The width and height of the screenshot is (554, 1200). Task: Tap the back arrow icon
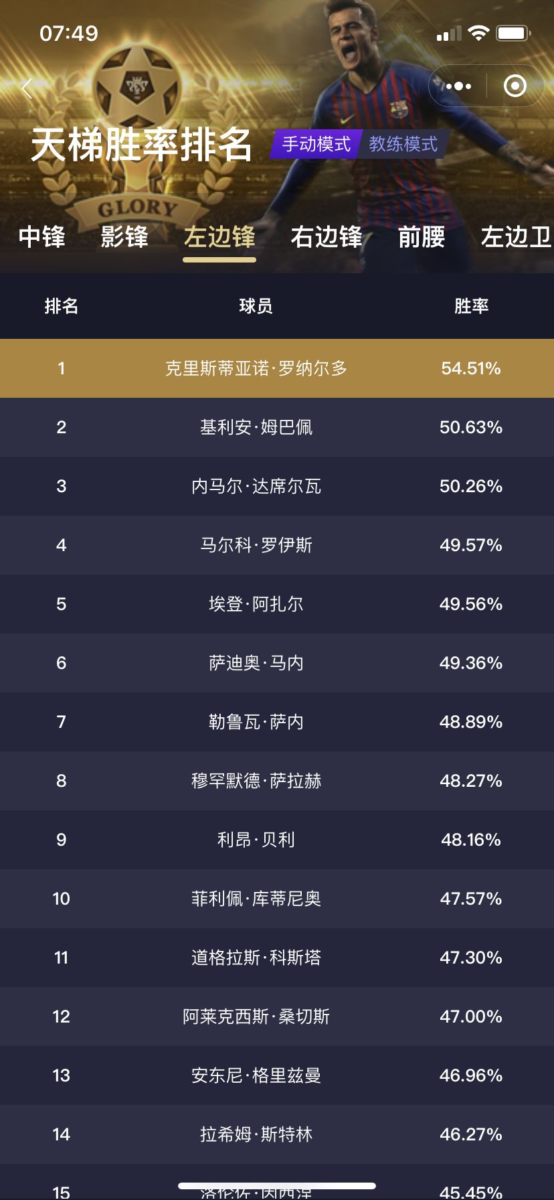[27, 88]
